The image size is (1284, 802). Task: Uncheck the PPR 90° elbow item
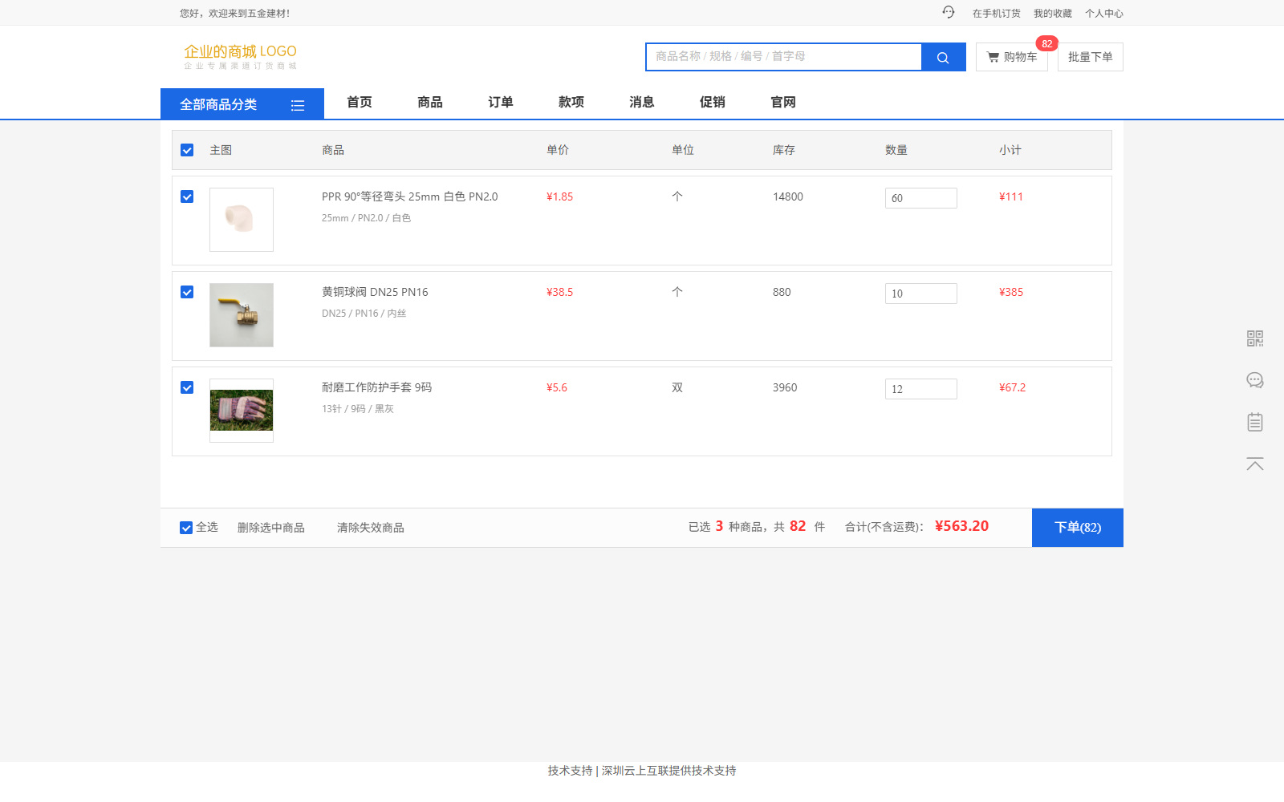coord(187,196)
